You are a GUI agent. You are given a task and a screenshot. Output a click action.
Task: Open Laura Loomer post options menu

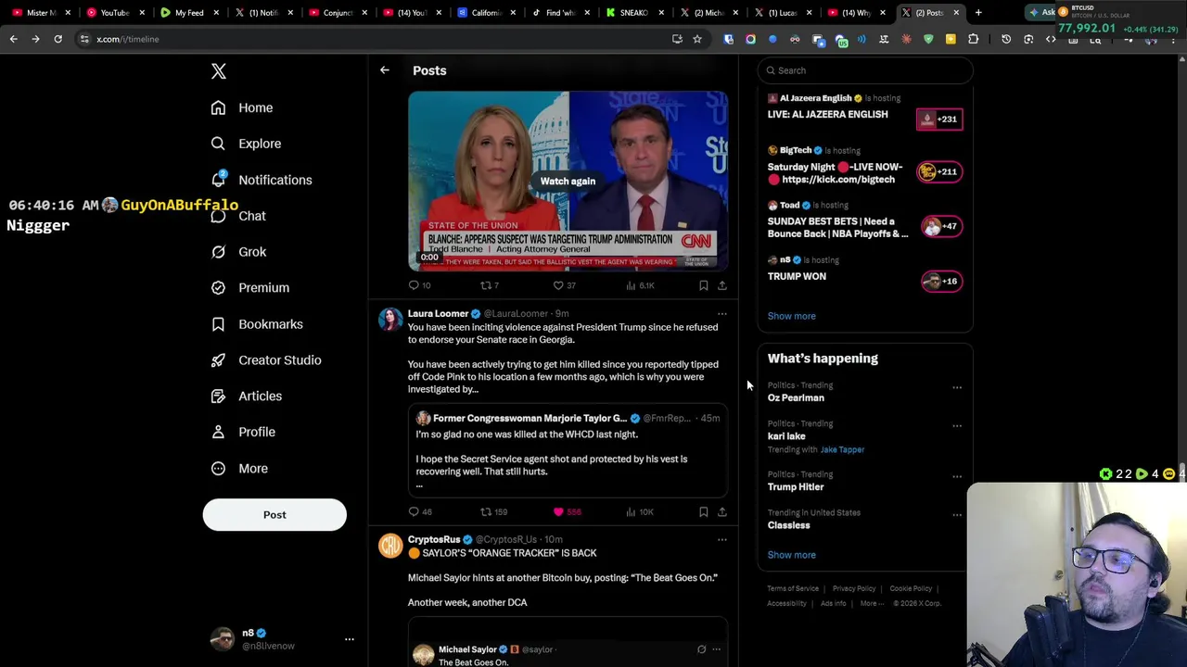[x=722, y=314]
